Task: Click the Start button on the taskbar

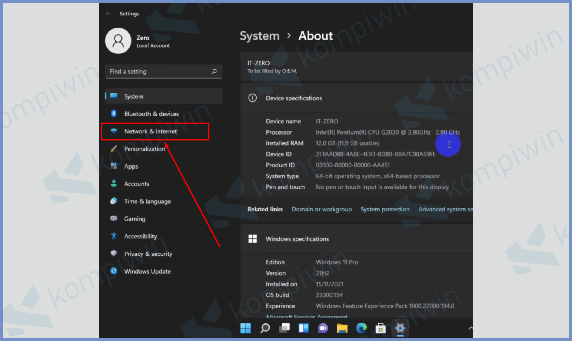Action: [246, 328]
